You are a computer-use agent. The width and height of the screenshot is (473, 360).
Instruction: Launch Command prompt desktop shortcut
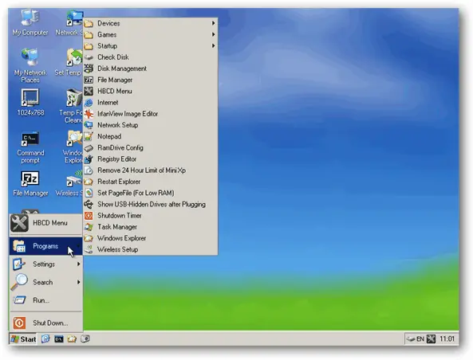30,147
